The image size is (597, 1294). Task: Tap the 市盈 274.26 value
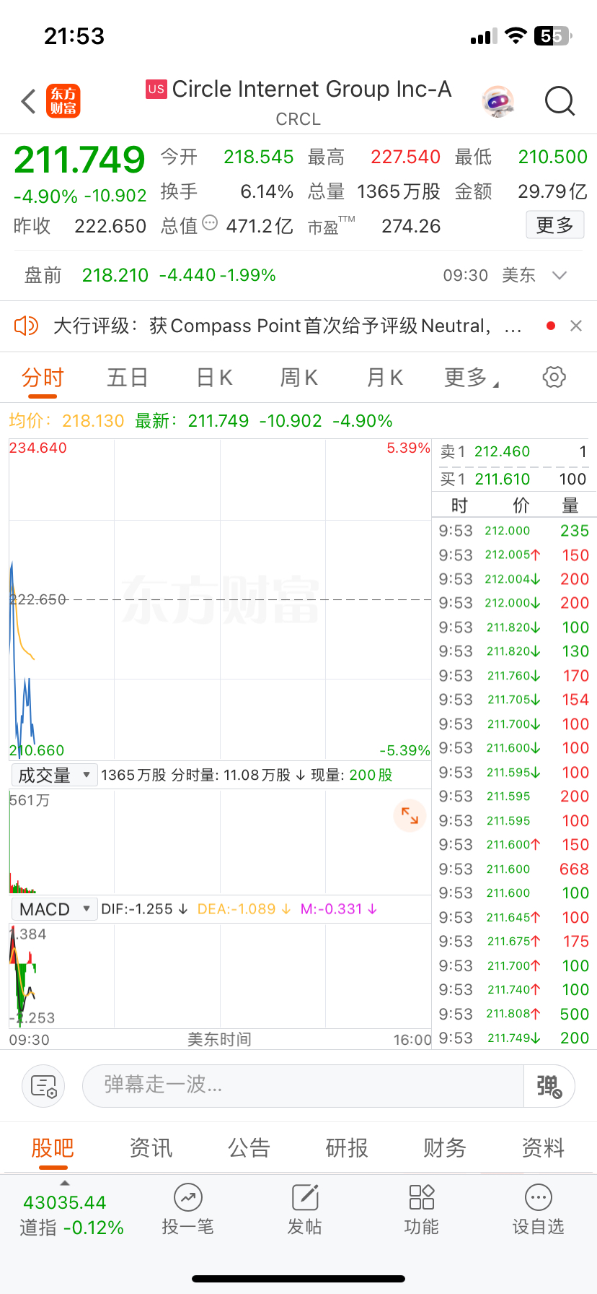point(411,226)
